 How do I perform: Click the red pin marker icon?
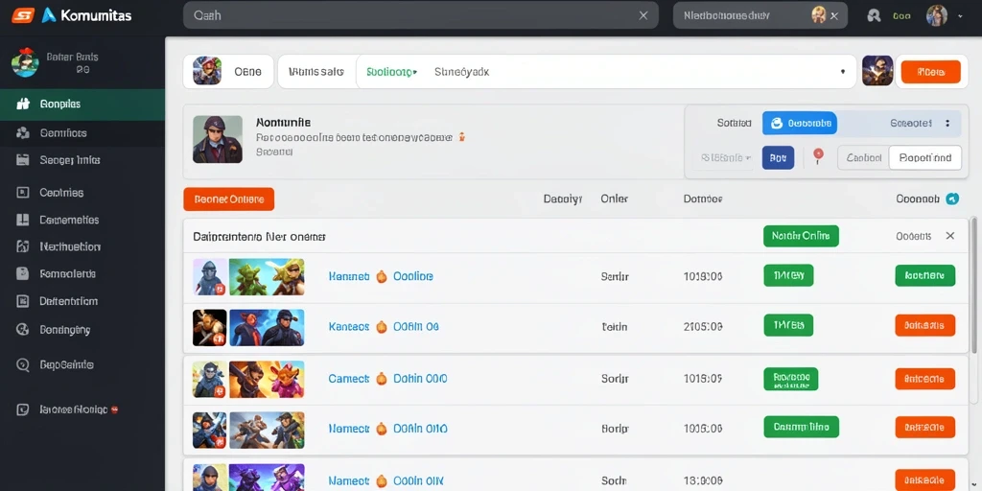pyautogui.click(x=817, y=156)
